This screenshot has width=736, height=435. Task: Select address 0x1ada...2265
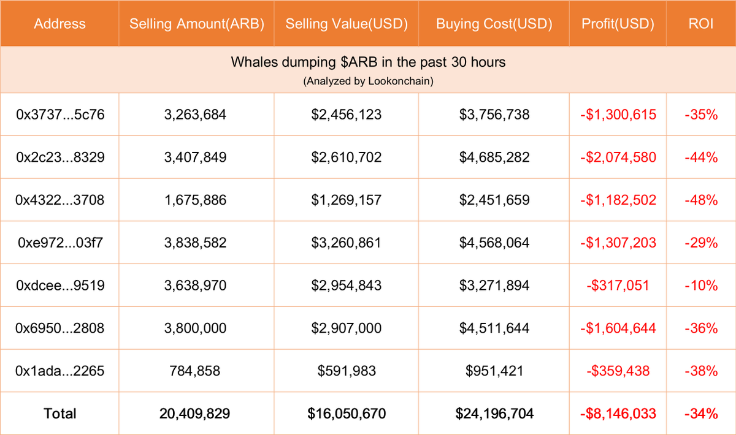point(60,371)
